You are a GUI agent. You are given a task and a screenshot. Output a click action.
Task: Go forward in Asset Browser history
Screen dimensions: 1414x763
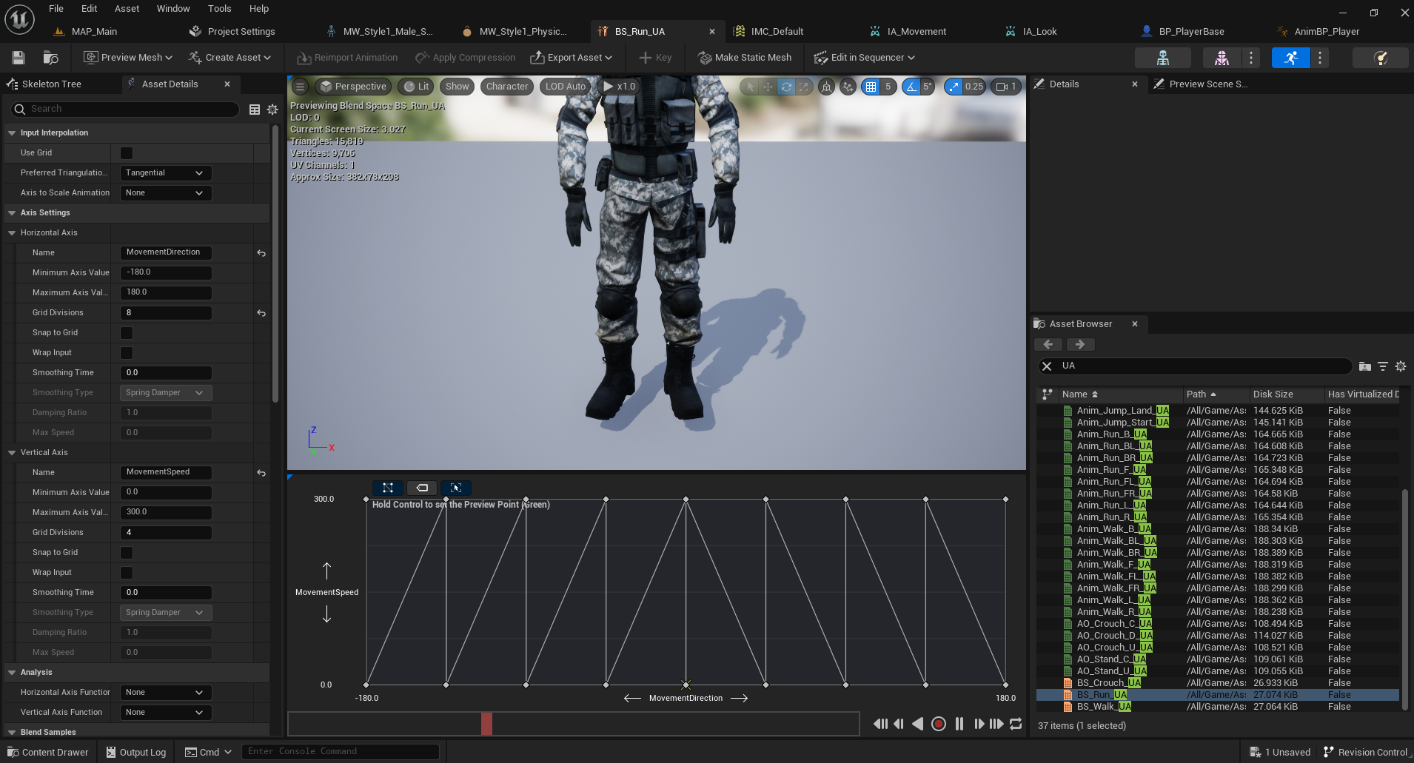point(1080,344)
